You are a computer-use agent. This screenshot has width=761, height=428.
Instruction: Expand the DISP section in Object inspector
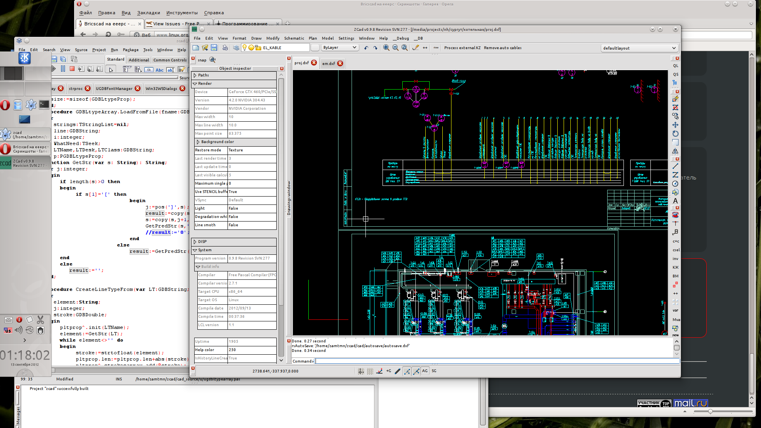coord(195,242)
